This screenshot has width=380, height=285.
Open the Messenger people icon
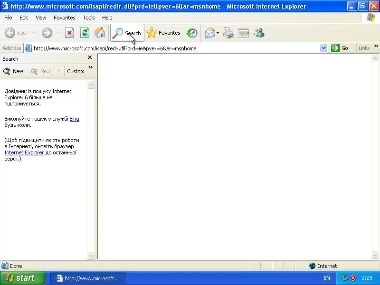point(259,33)
